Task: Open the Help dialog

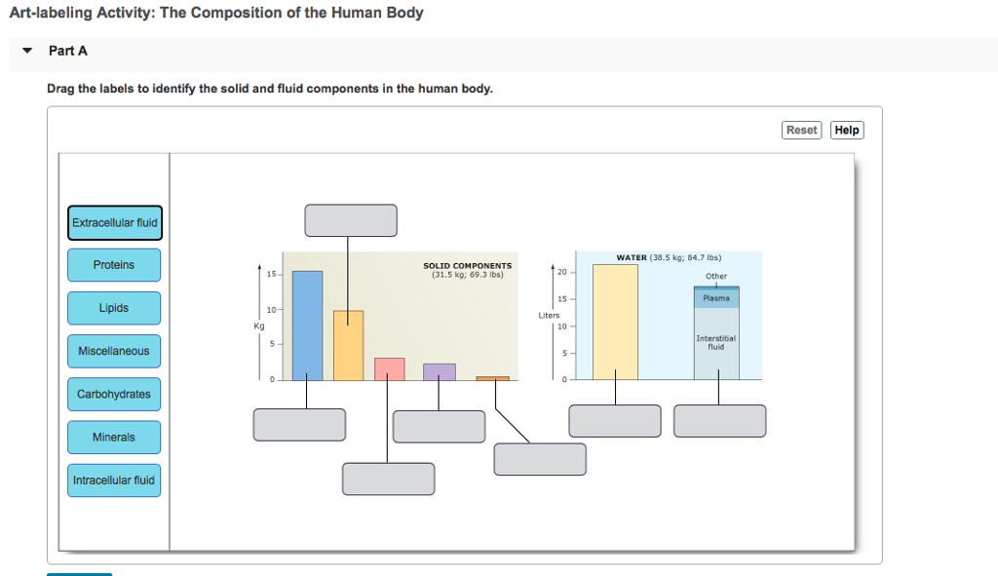Action: 846,130
